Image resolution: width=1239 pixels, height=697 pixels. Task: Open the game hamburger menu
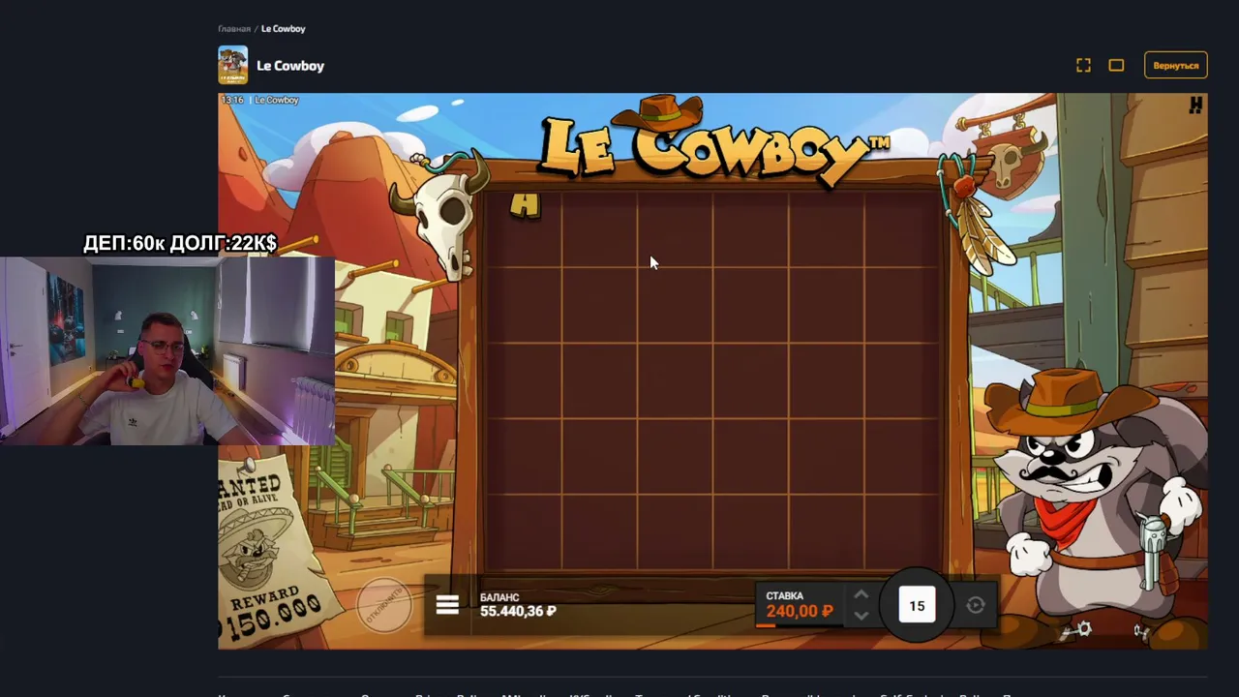click(x=447, y=606)
